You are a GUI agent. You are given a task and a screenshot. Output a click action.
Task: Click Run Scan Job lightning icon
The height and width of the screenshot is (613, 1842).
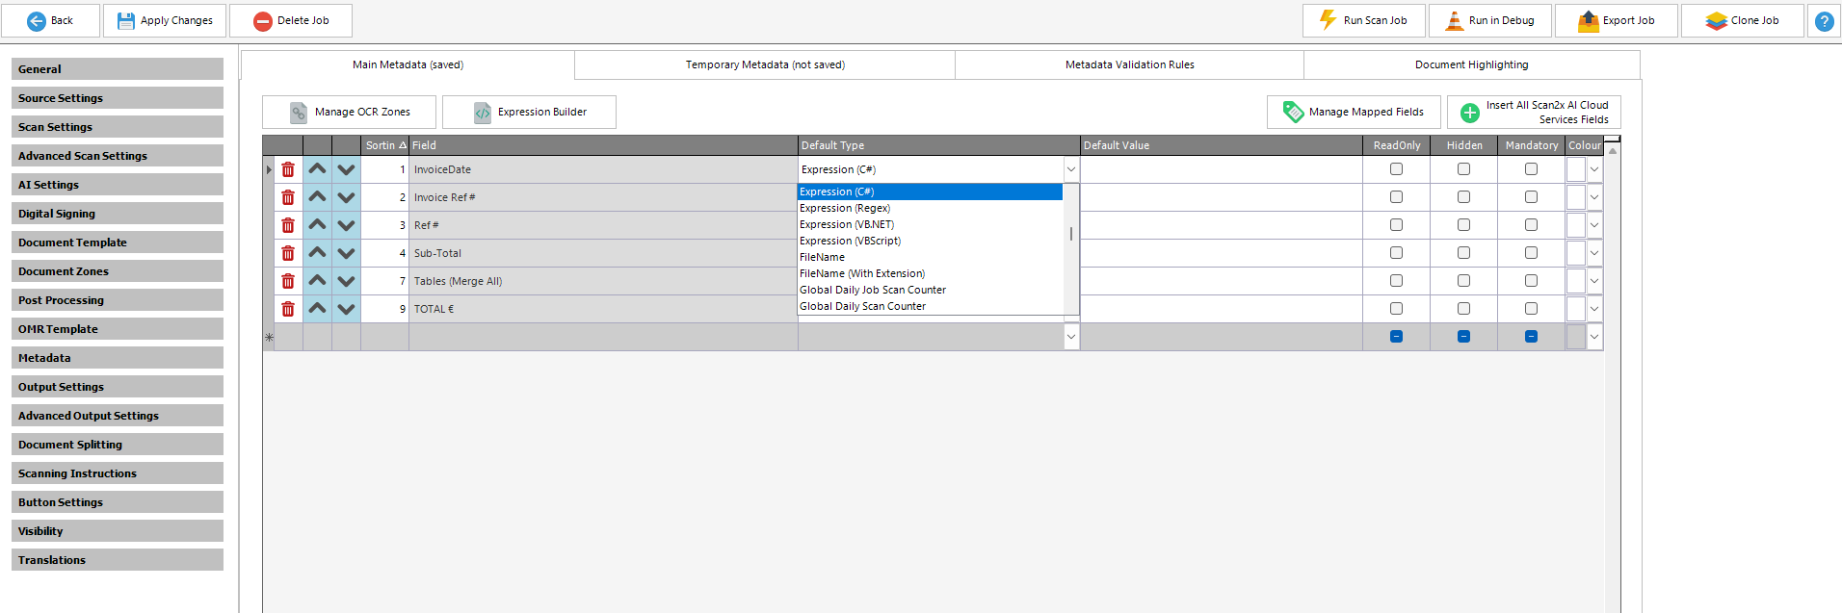pyautogui.click(x=1329, y=20)
